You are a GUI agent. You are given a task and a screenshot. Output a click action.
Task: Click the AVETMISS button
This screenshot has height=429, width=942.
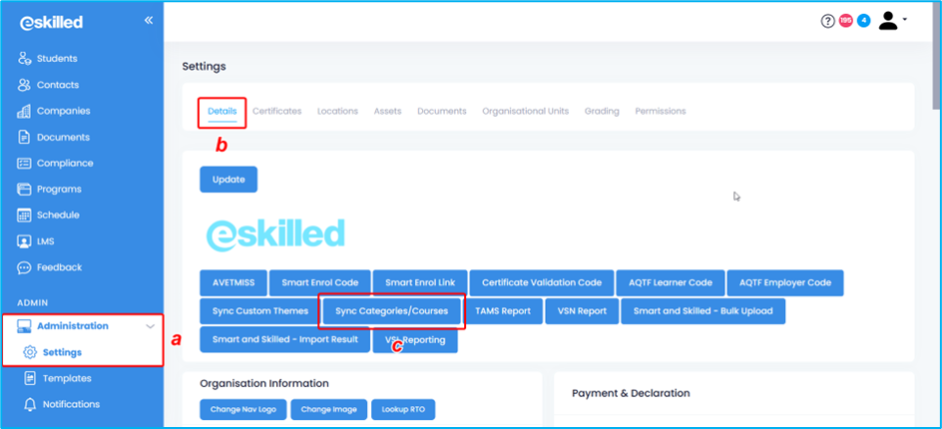coord(233,282)
